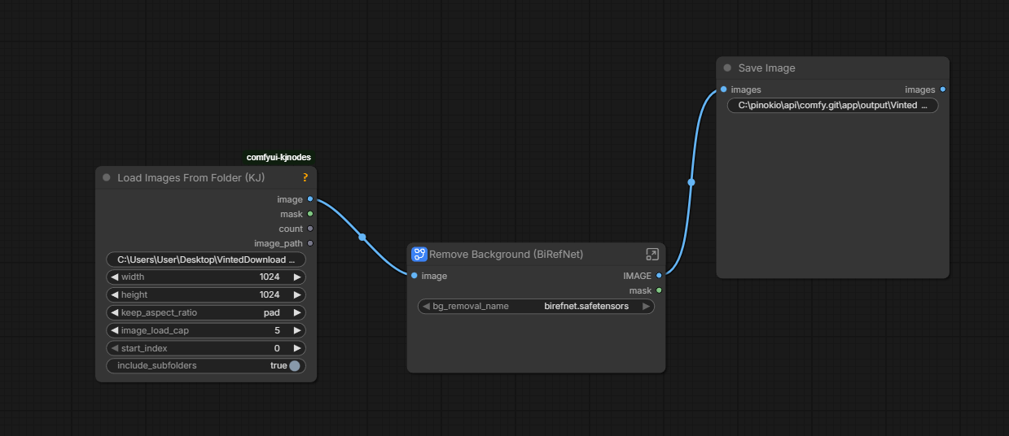Decrease start_index value
The image size is (1009, 436).
click(114, 348)
